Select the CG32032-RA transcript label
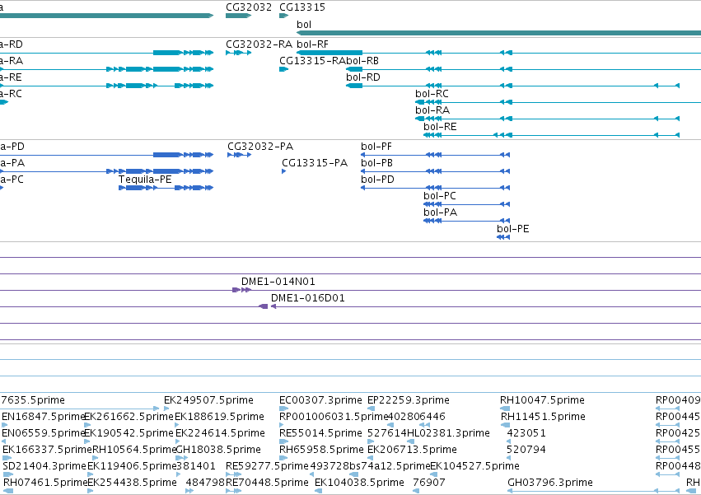The width and height of the screenshot is (701, 495). (259, 44)
